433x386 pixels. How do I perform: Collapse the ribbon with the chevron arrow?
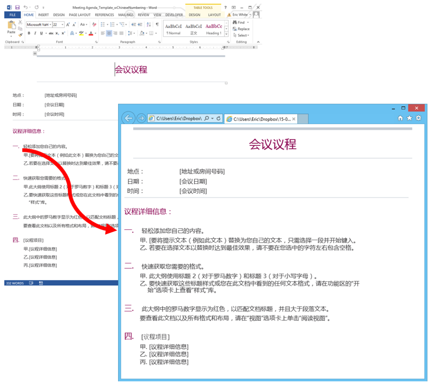(258, 42)
